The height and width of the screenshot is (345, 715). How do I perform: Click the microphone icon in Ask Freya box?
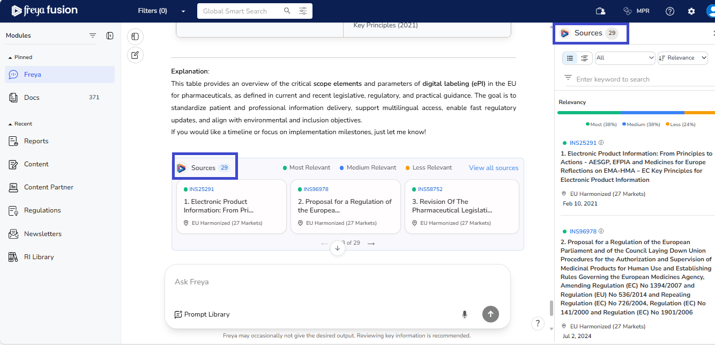tap(465, 314)
